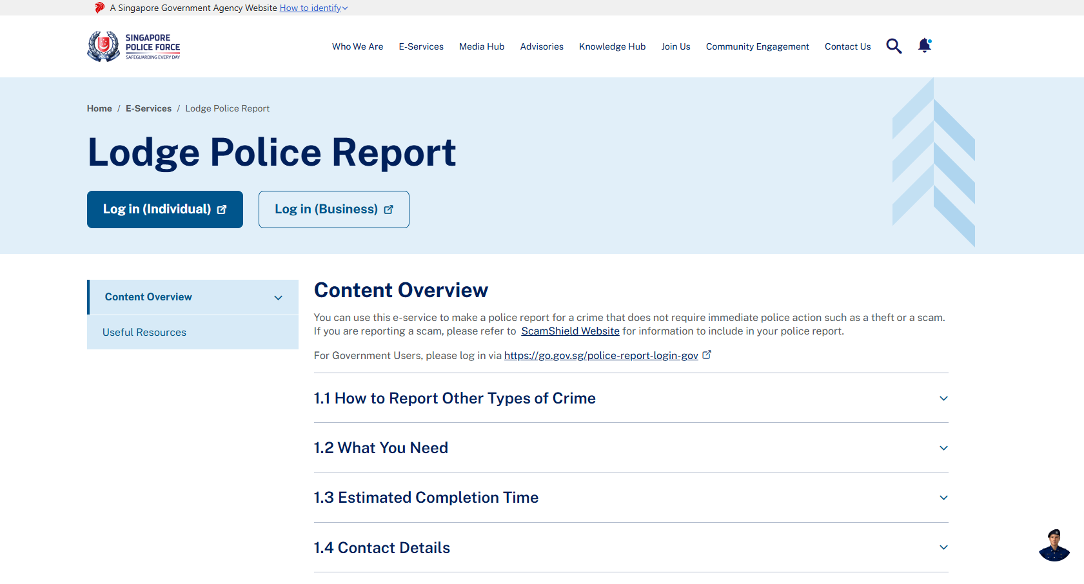The width and height of the screenshot is (1084, 584).
Task: Click the E-Services breadcrumb link
Action: pyautogui.click(x=148, y=108)
